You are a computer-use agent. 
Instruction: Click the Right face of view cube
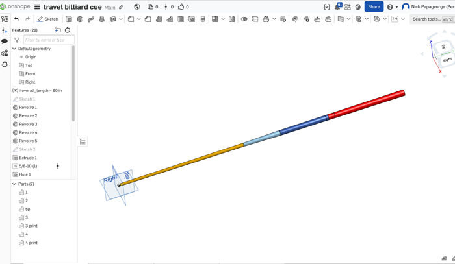tap(447, 60)
